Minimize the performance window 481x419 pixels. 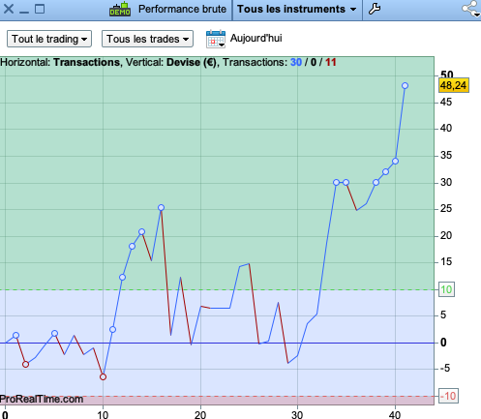[x=24, y=12]
